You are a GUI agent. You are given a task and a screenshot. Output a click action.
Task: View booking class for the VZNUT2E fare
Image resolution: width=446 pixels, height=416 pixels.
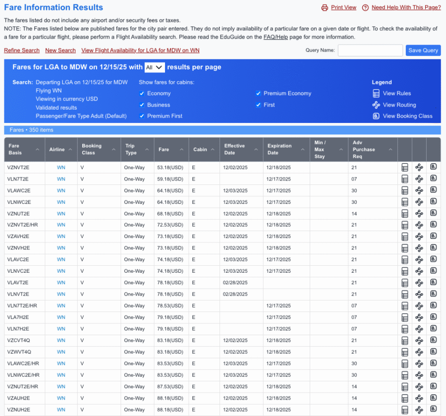point(433,213)
